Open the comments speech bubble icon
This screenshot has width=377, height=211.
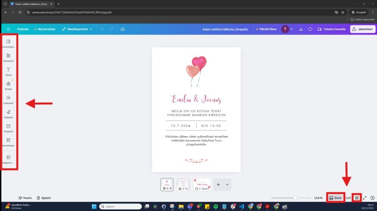310,29
